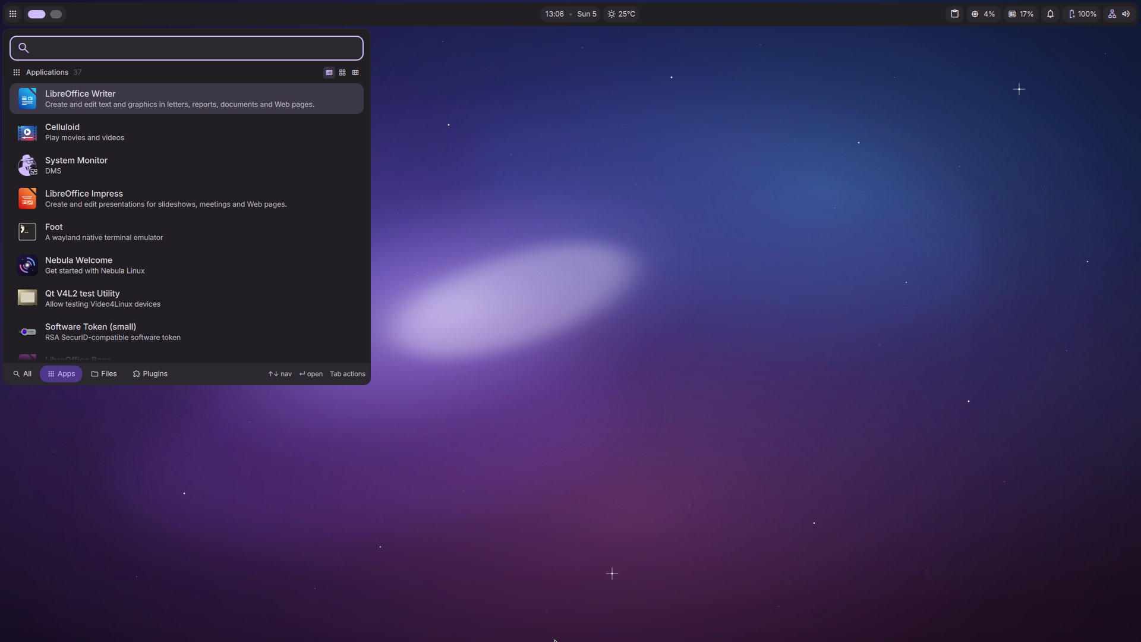This screenshot has width=1141, height=642.
Task: Click the Applications section header
Action: coord(47,73)
